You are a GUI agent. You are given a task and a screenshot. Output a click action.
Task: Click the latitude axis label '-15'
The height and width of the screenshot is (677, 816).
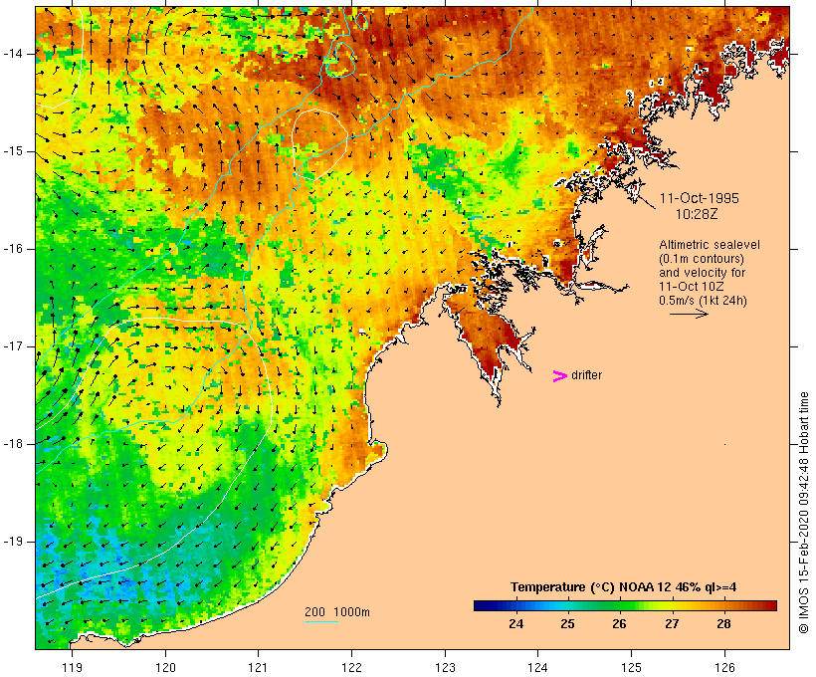pos(13,151)
